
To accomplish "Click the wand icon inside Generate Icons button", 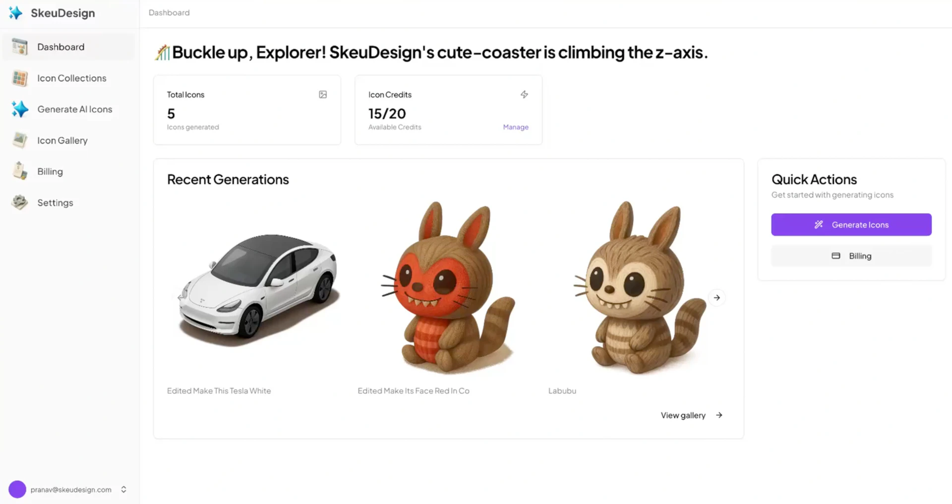I will (819, 224).
